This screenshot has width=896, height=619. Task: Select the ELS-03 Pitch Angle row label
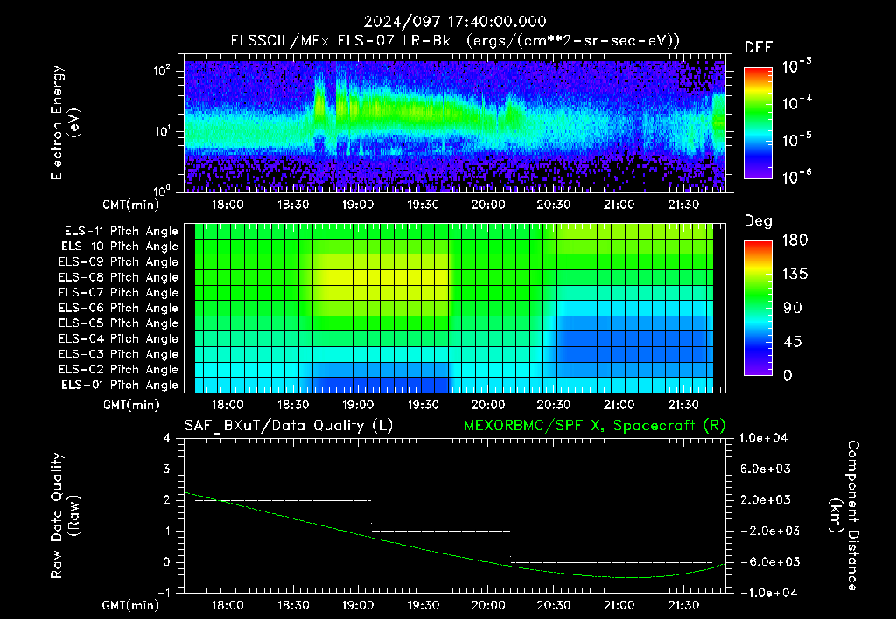(x=119, y=354)
